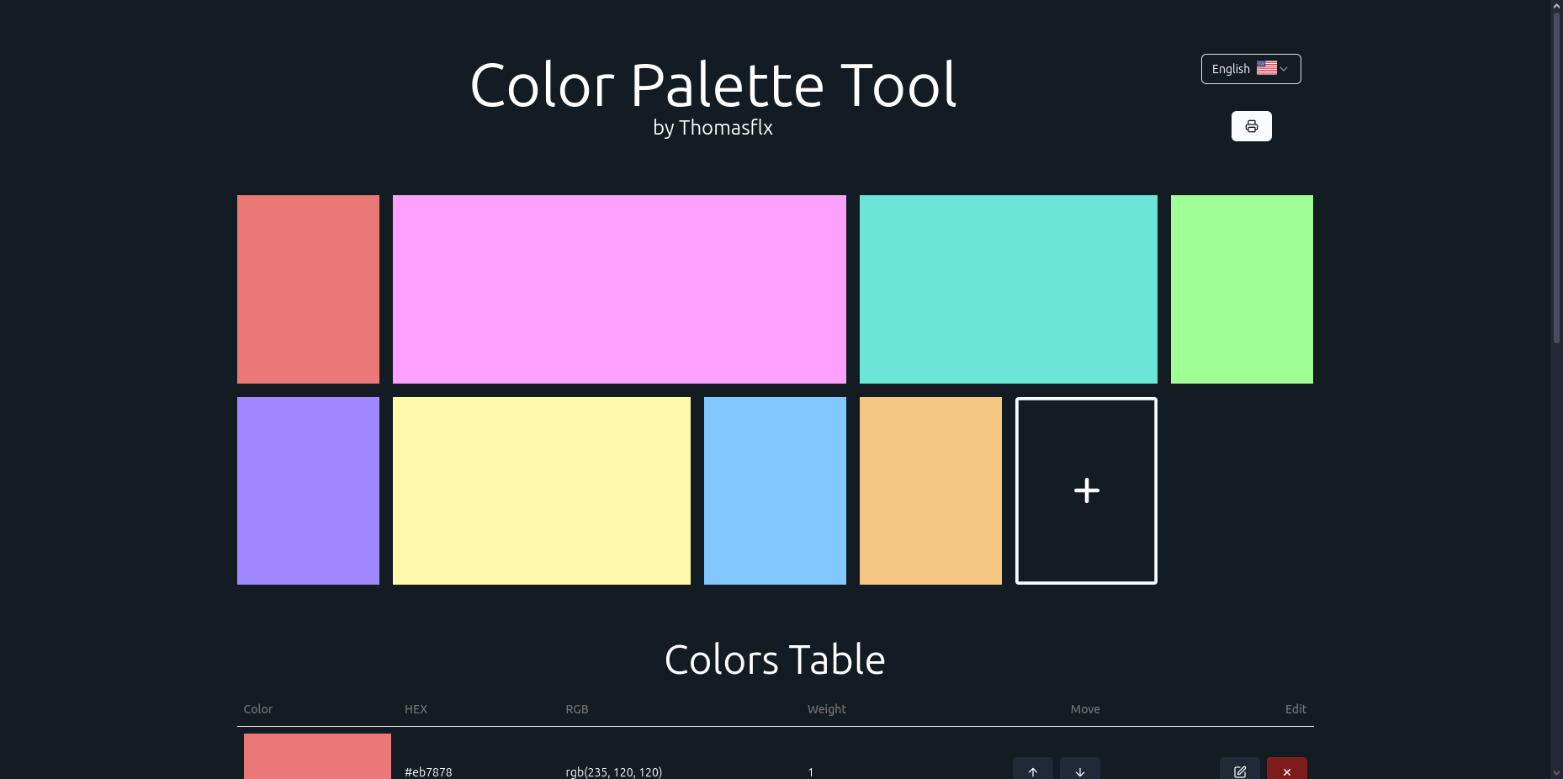This screenshot has height=779, width=1563.
Task: Pick the sky blue palette swatch
Action: 775,490
